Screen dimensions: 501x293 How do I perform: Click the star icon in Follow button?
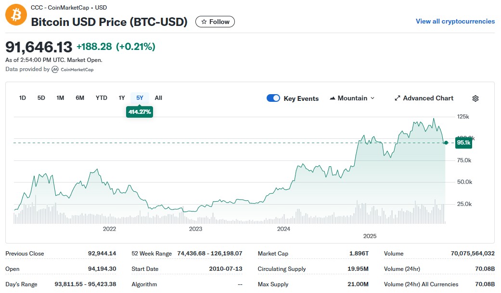click(x=204, y=22)
